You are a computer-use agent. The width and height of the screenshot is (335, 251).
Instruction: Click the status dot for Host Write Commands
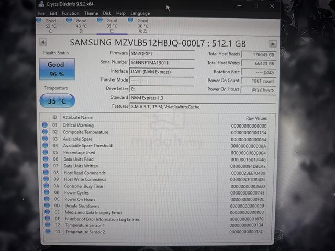click(47, 179)
